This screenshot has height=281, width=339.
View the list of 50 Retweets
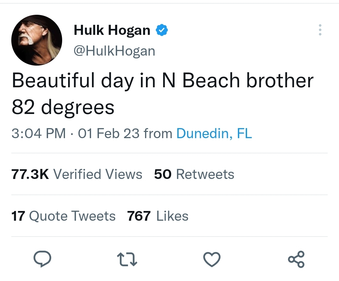[x=194, y=174]
